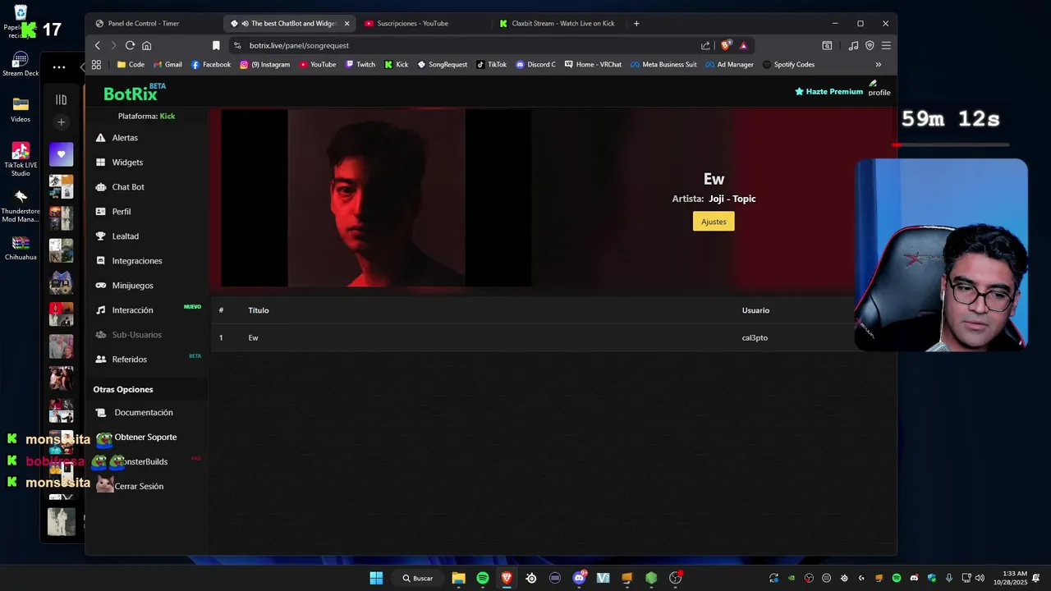Click Cerrar Sesión to log out
The width and height of the screenshot is (1051, 591).
(x=139, y=486)
